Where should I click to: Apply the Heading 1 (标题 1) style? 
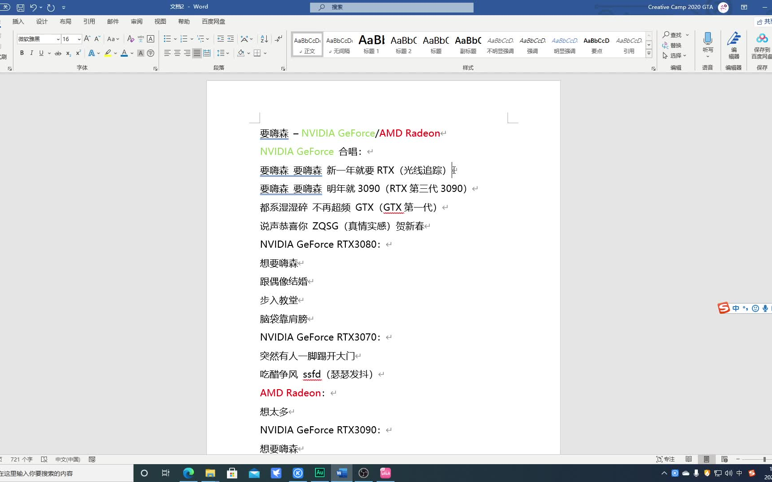click(371, 45)
